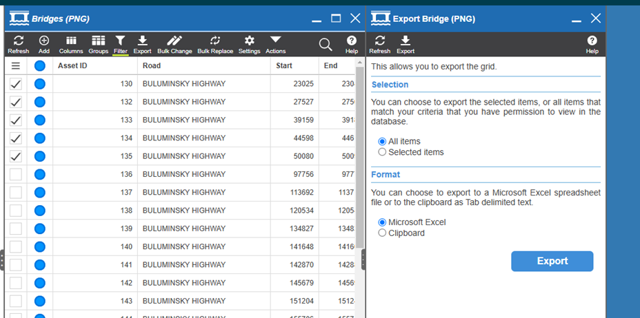
Task: Click the Selection section heading
Action: [390, 85]
